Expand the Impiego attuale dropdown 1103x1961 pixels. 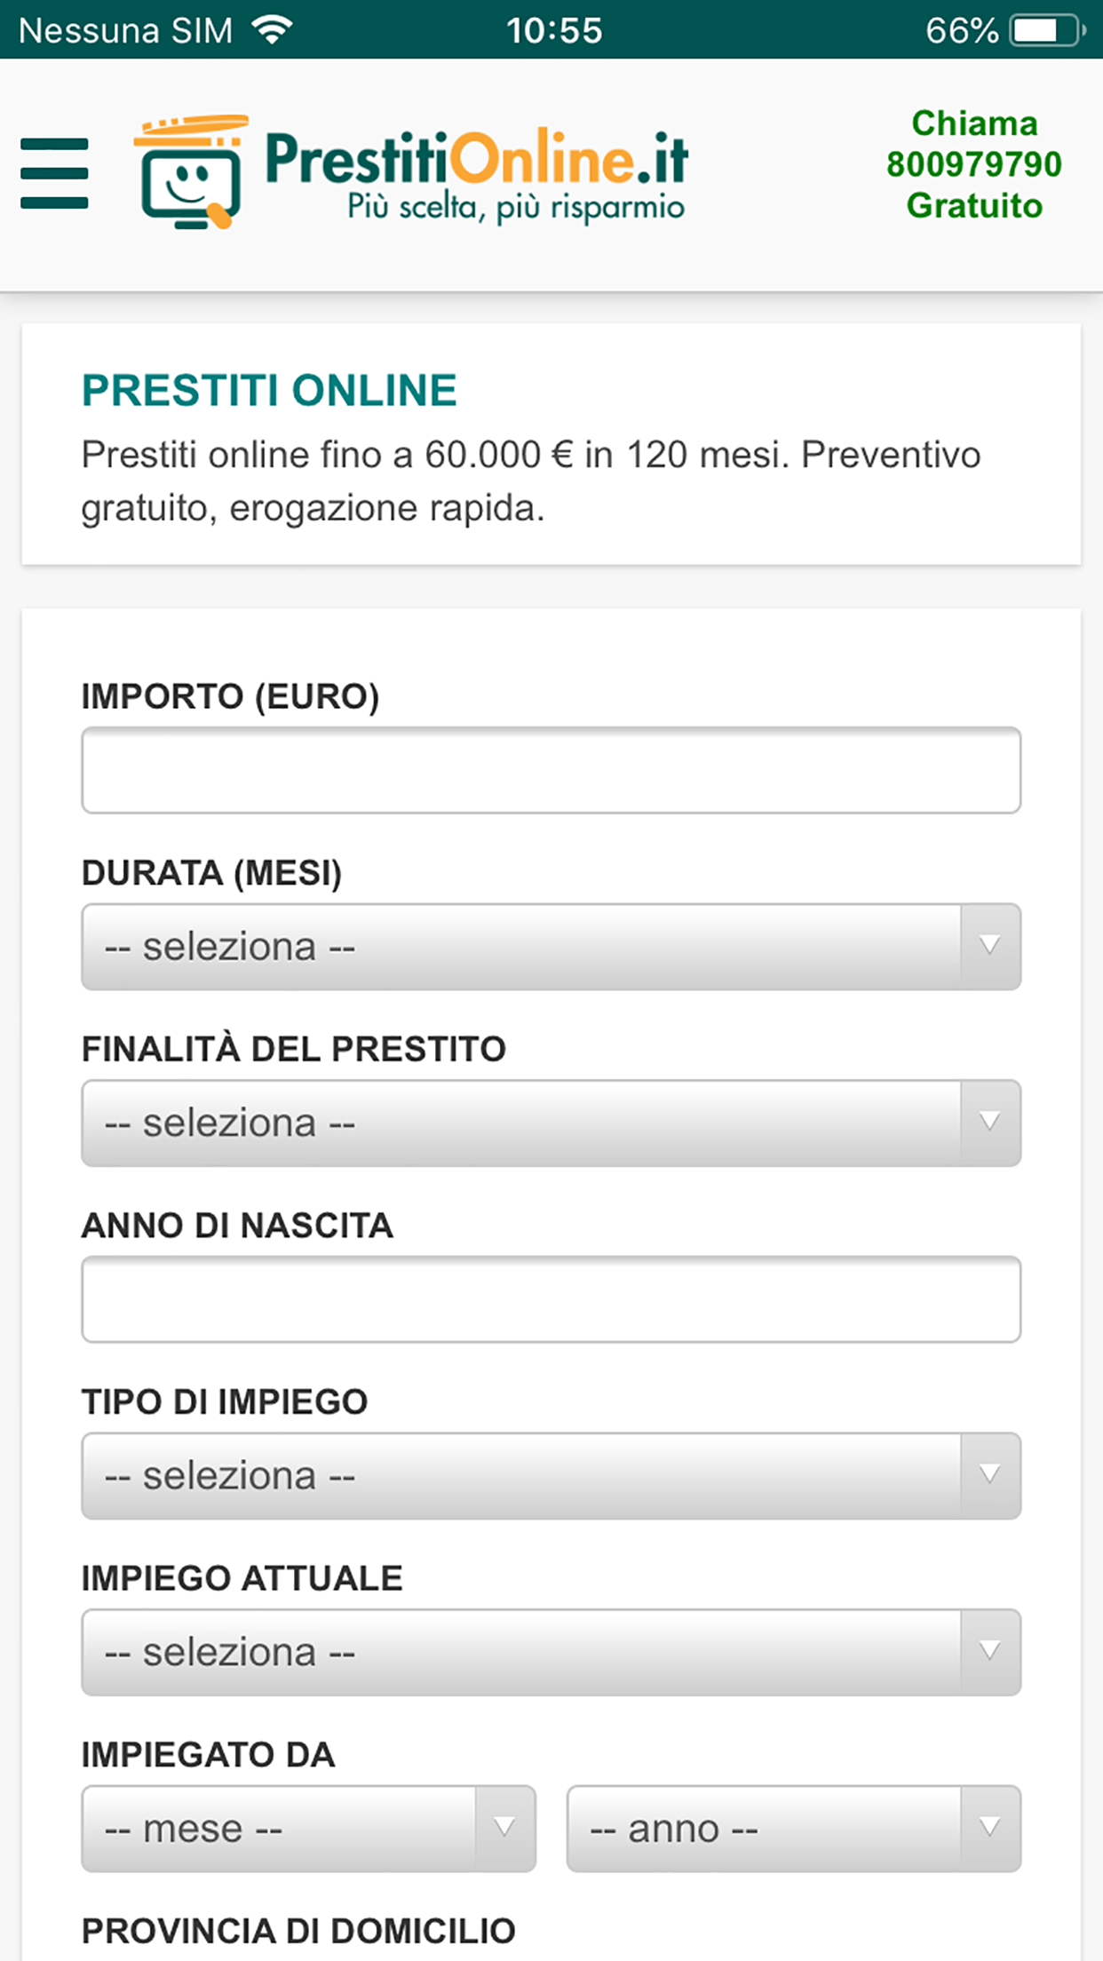(520, 1653)
